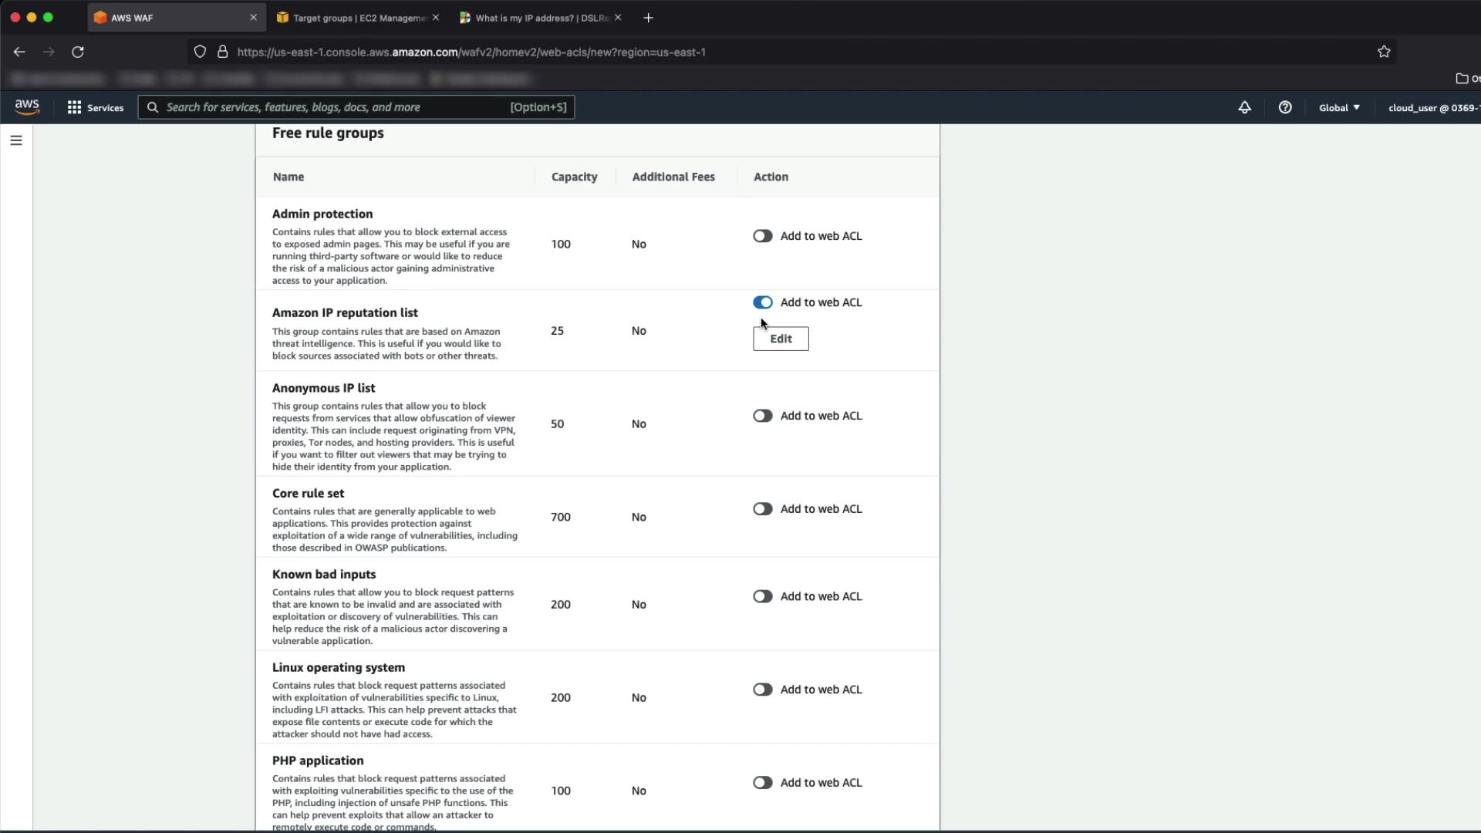Open the Global region dropdown

(x=1339, y=108)
